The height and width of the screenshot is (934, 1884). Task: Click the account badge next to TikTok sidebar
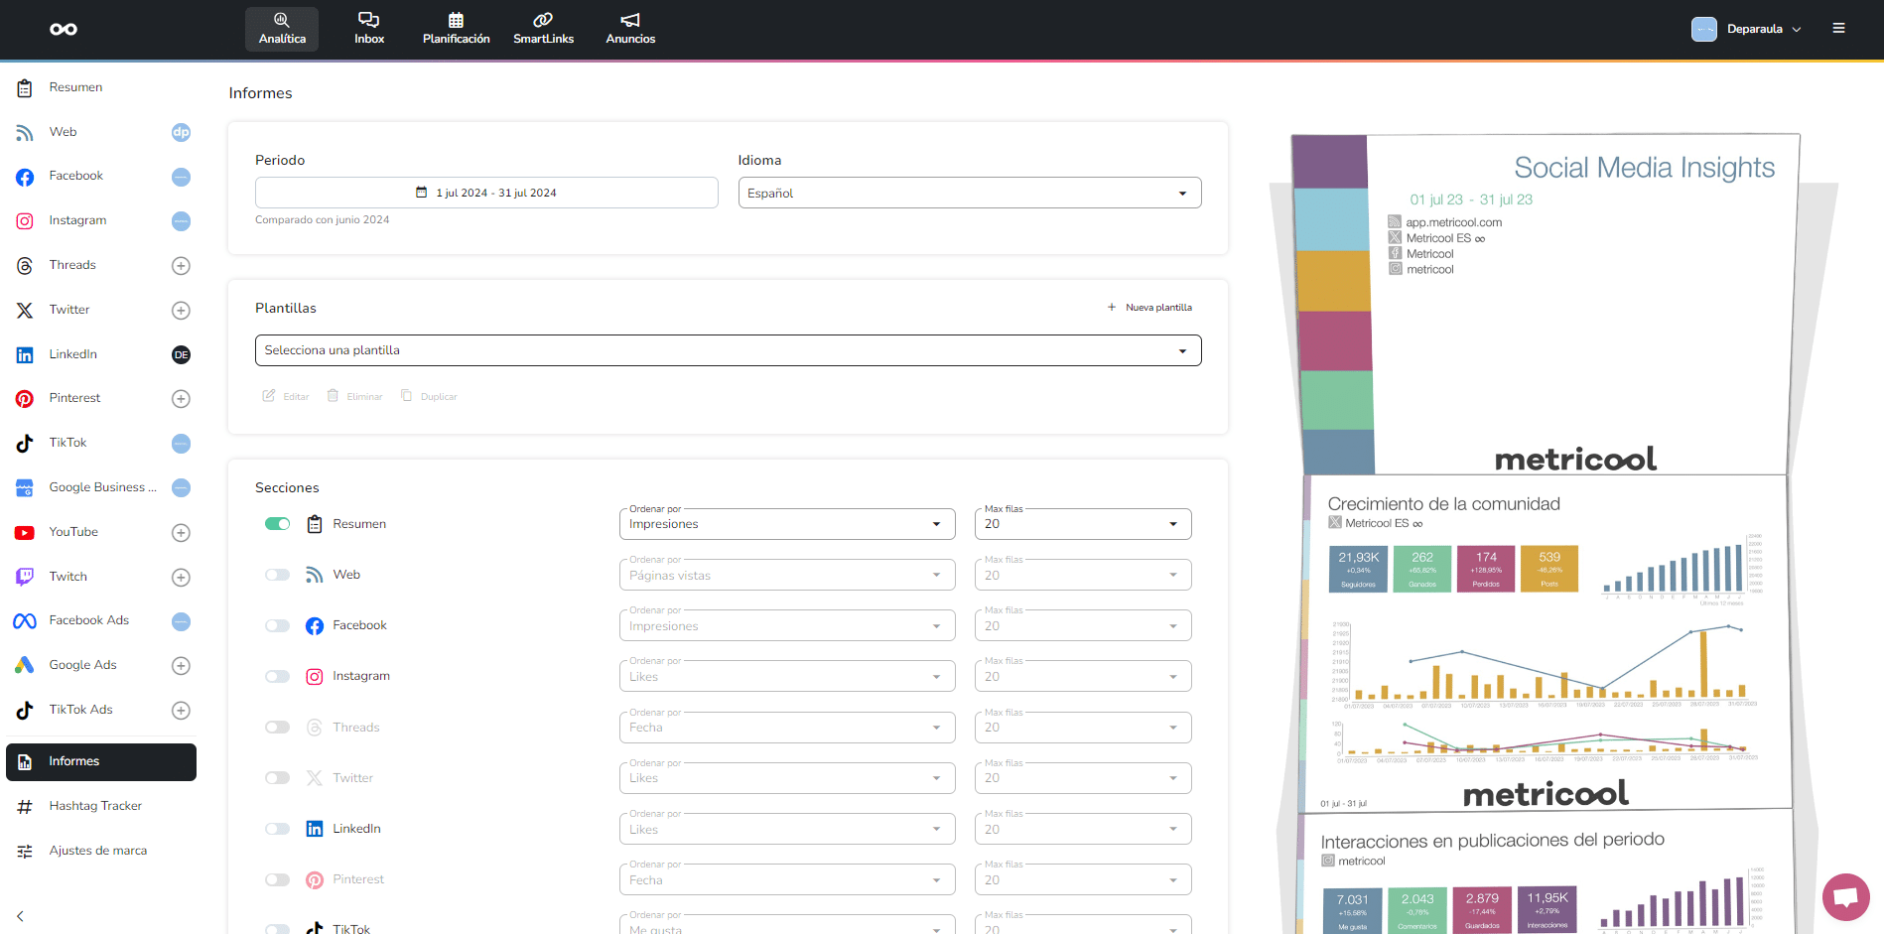tap(181, 443)
